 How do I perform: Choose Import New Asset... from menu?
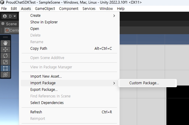46,76
